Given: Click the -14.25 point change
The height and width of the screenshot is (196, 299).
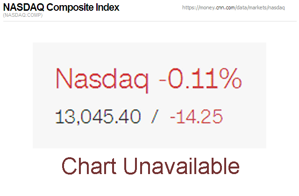Looking at the screenshot, I should (x=196, y=116).
